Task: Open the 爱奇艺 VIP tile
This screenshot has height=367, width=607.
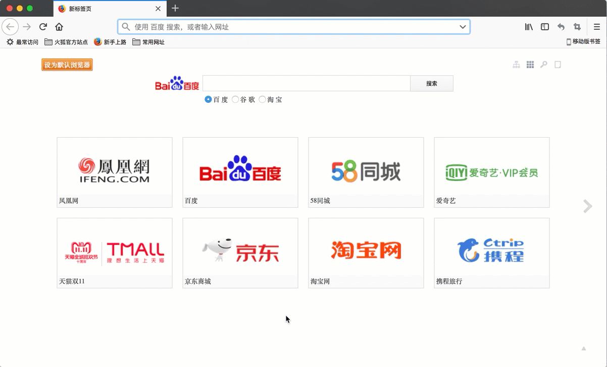Action: [492, 172]
